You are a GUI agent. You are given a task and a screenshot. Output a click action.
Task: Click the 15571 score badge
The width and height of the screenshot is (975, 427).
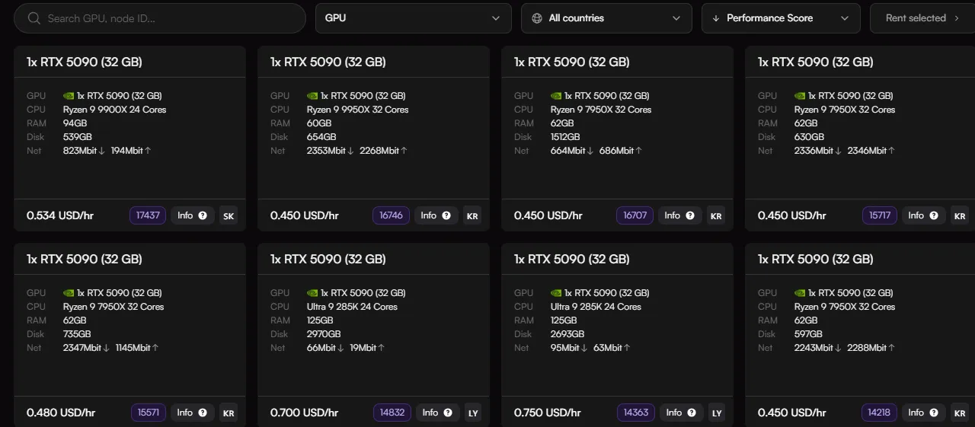149,413
